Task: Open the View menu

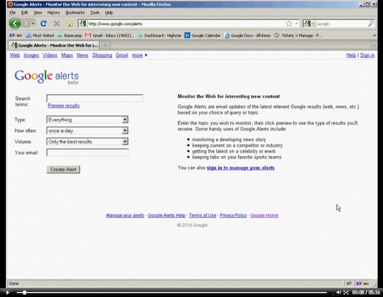Action: point(38,13)
